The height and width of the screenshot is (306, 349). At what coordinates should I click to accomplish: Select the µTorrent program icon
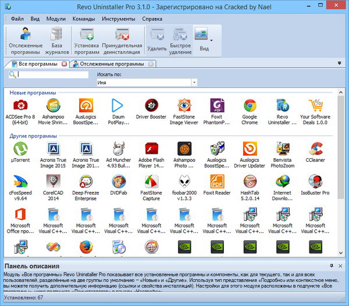tap(20, 149)
